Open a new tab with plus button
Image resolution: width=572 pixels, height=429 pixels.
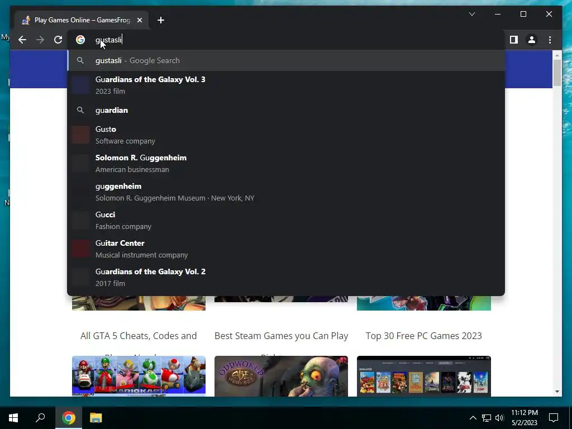161,20
